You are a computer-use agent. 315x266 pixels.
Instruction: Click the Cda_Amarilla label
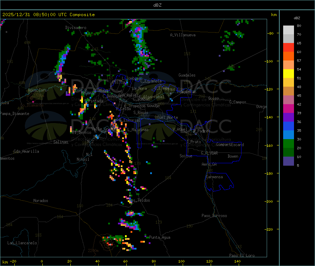[26, 151]
